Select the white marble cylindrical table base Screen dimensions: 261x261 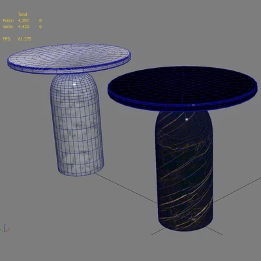(x=77, y=124)
